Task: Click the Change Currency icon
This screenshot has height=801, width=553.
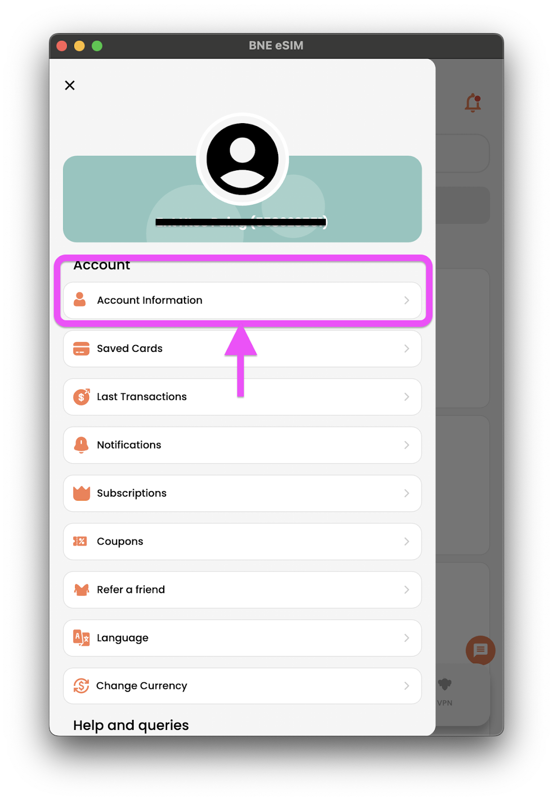Action: (x=81, y=686)
